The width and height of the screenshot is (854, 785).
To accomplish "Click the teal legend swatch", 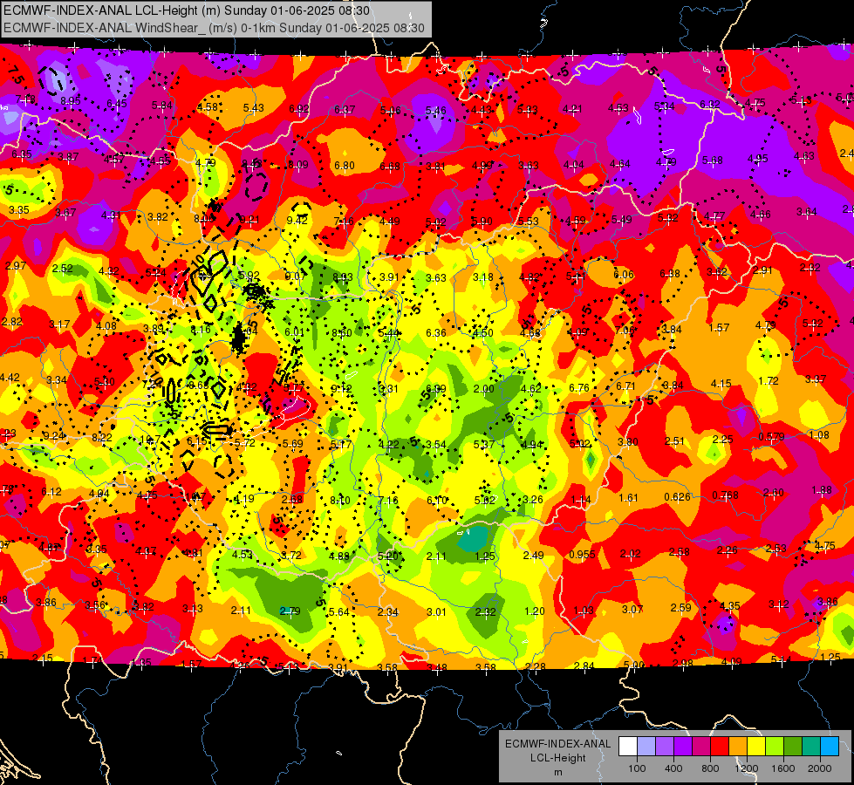I will [811, 746].
